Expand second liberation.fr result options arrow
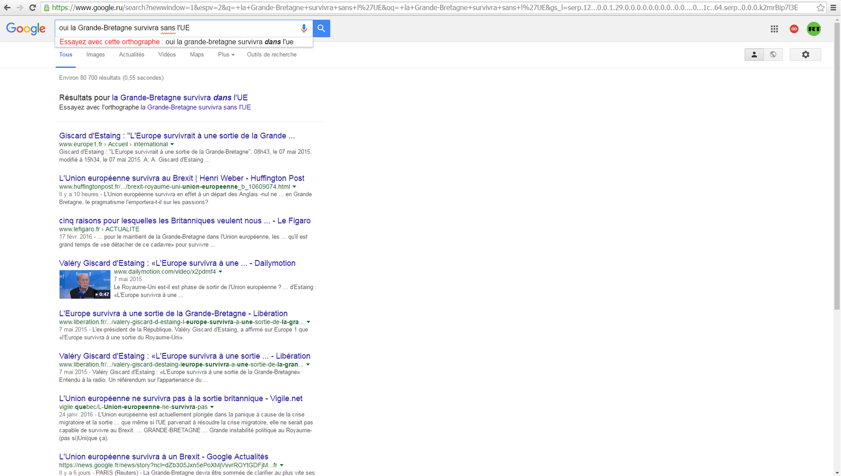 (x=308, y=364)
